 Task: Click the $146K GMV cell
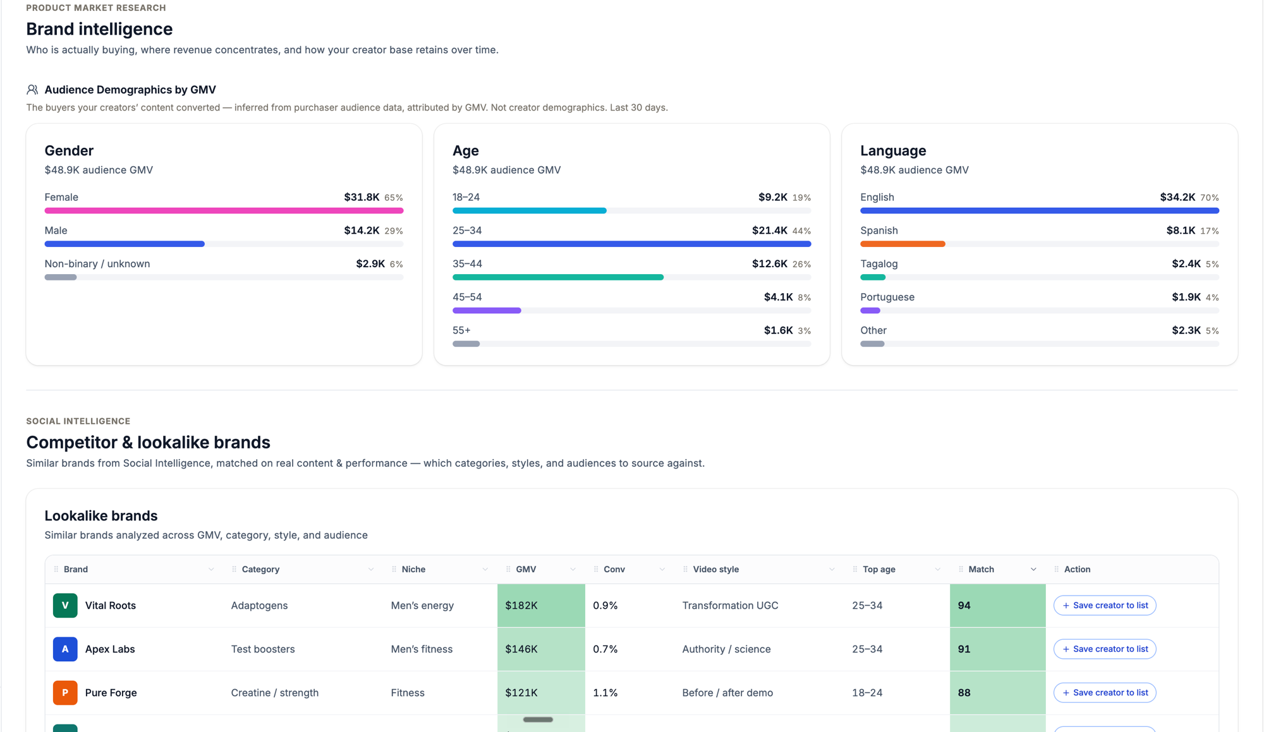[541, 649]
